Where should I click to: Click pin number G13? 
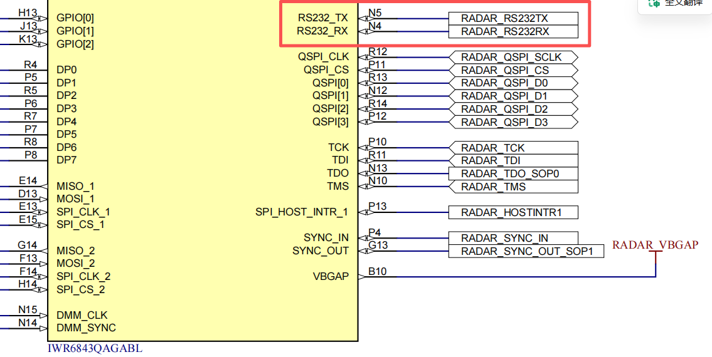tap(378, 246)
